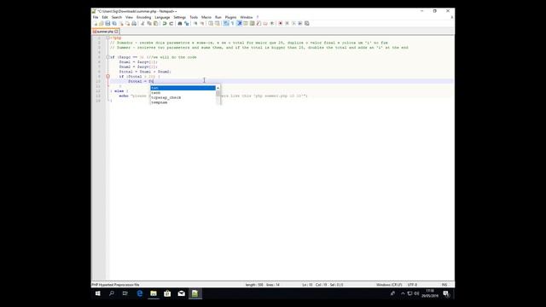Screen dimensions: 546x307
Task: Click the Zoom In toolbar icon
Action: click(195, 23)
